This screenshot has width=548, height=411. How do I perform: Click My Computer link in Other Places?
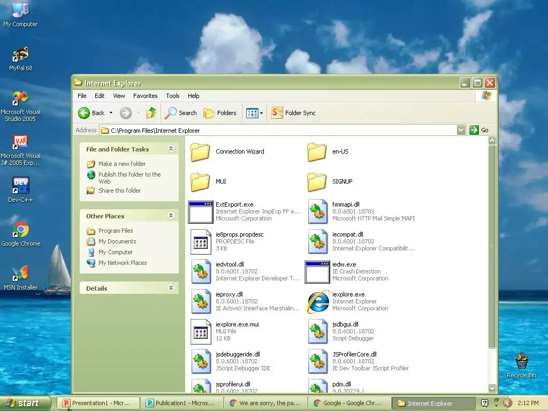(x=116, y=252)
